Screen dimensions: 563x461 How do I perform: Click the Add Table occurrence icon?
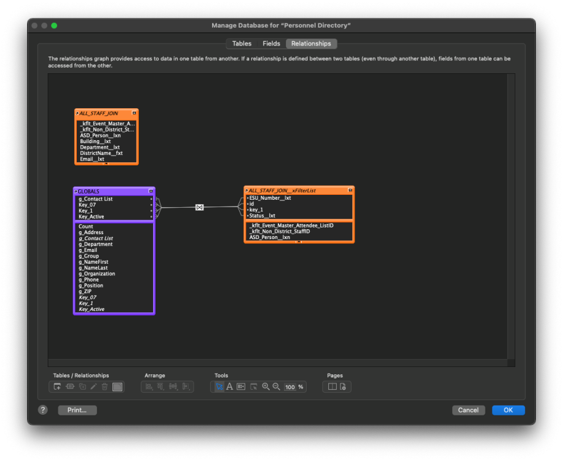pyautogui.click(x=57, y=387)
